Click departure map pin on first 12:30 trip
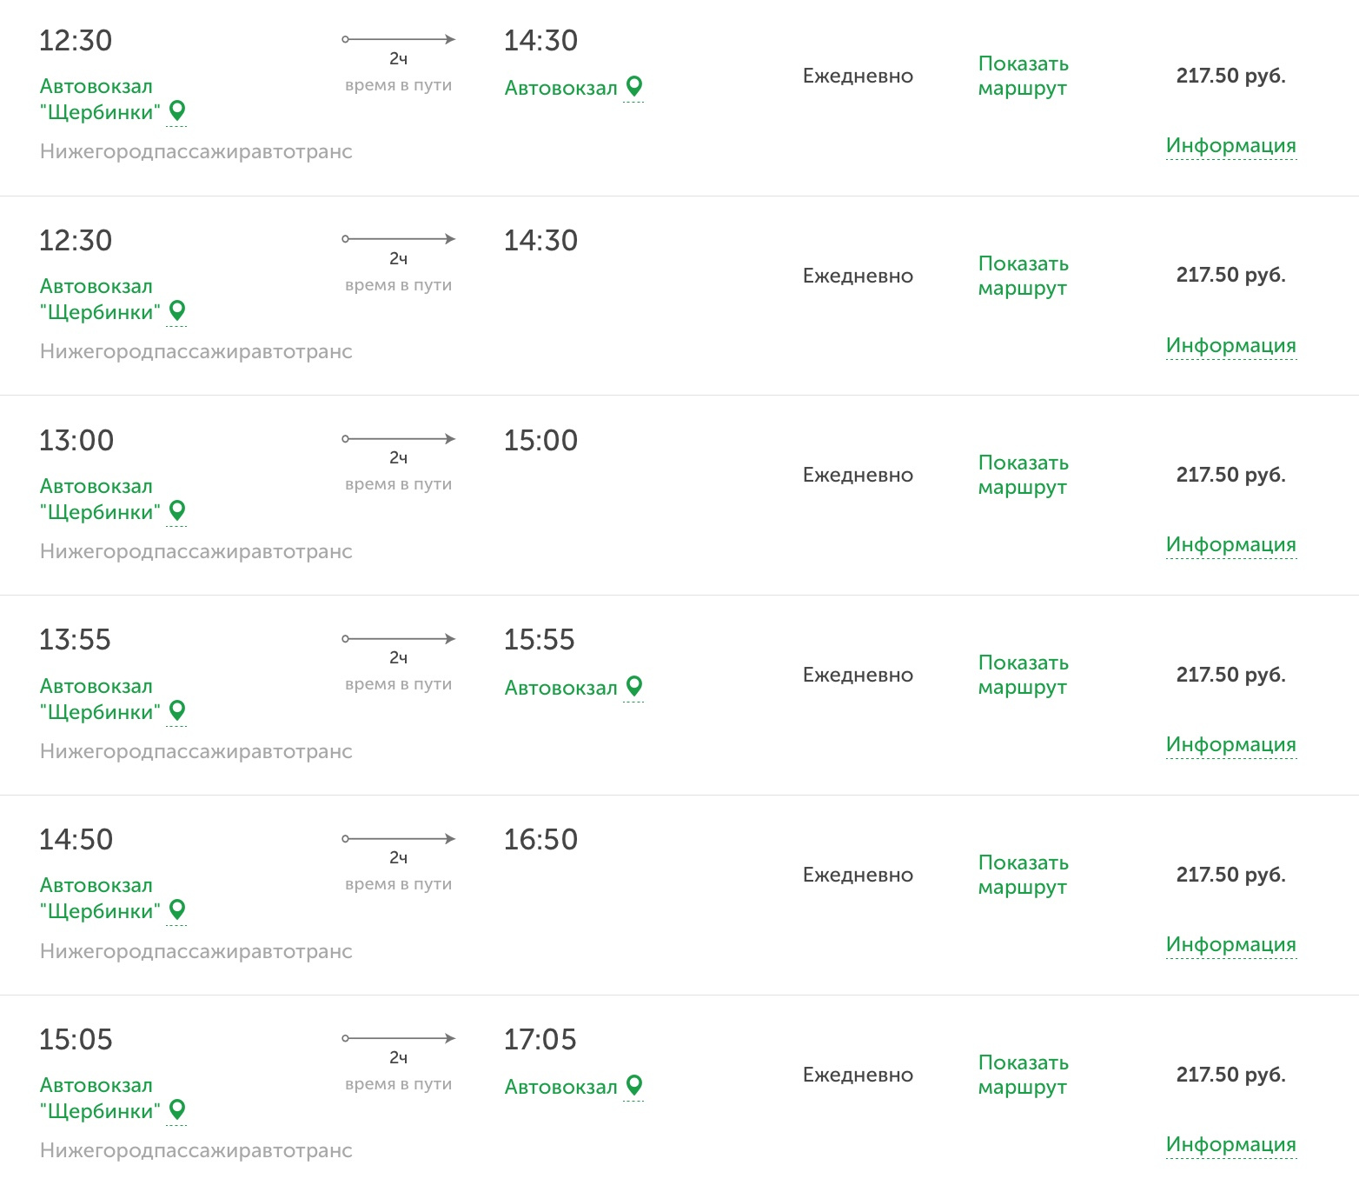 (x=177, y=110)
